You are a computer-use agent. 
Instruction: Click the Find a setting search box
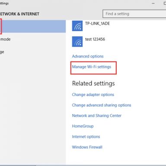pyautogui.click(x=134, y=14)
